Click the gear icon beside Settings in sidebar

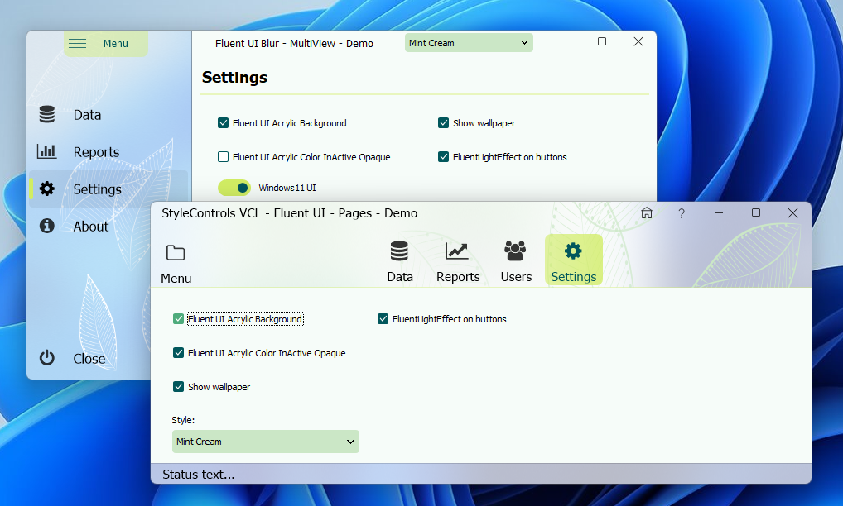coord(46,189)
